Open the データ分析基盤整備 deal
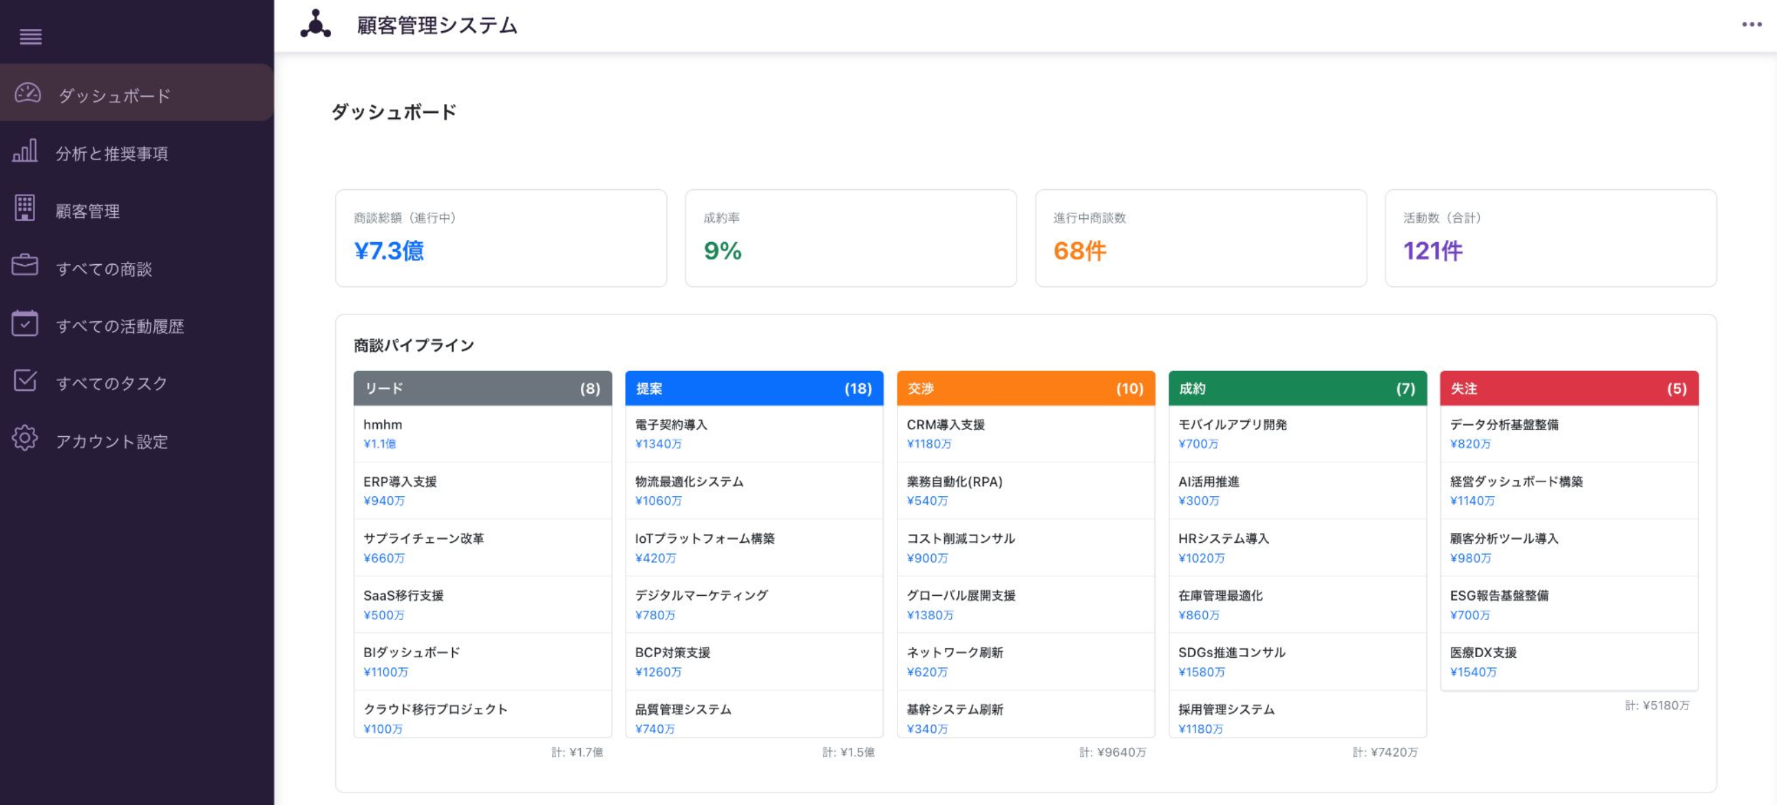 1569,434
